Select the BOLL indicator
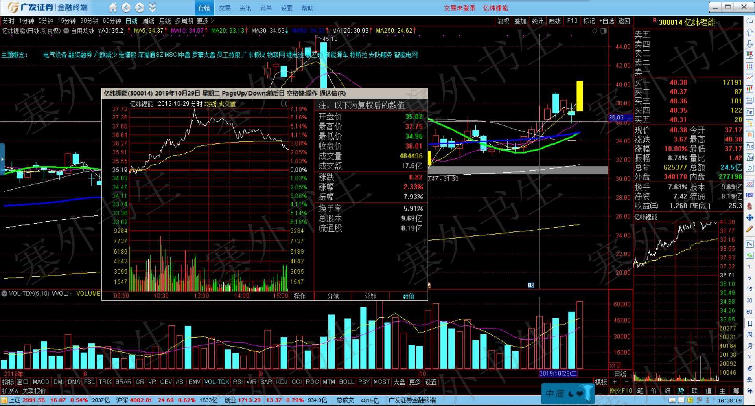 (x=346, y=382)
